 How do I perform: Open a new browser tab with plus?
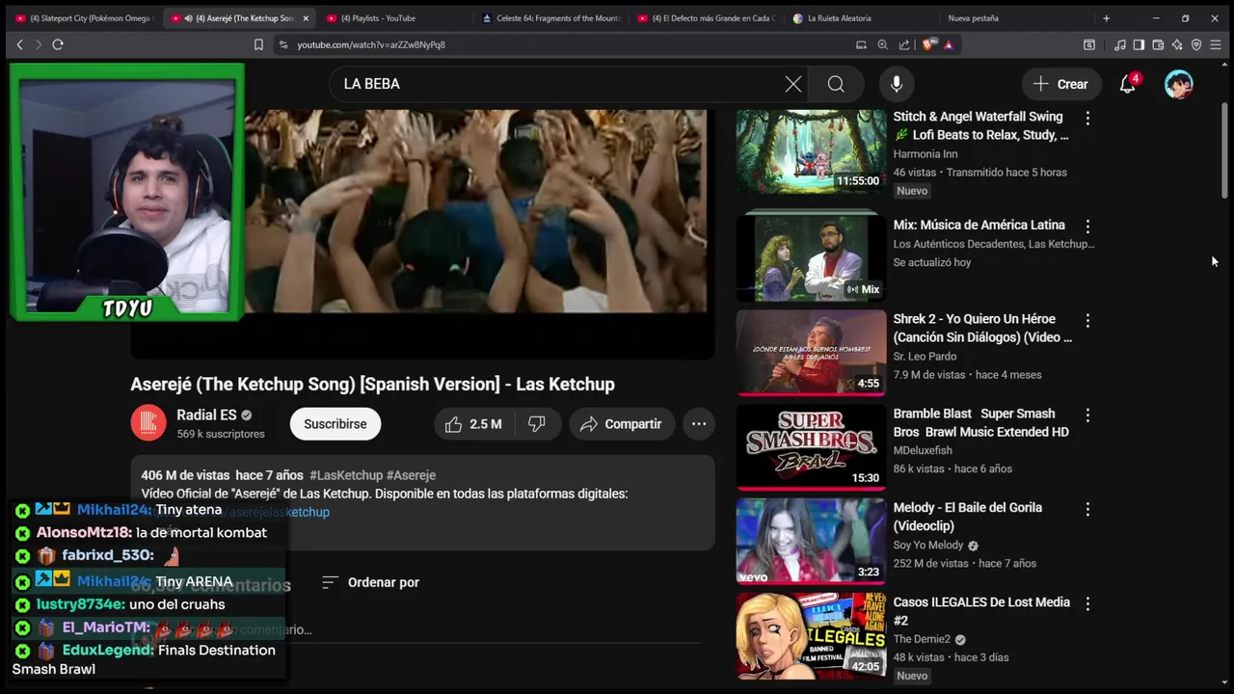(x=1106, y=18)
